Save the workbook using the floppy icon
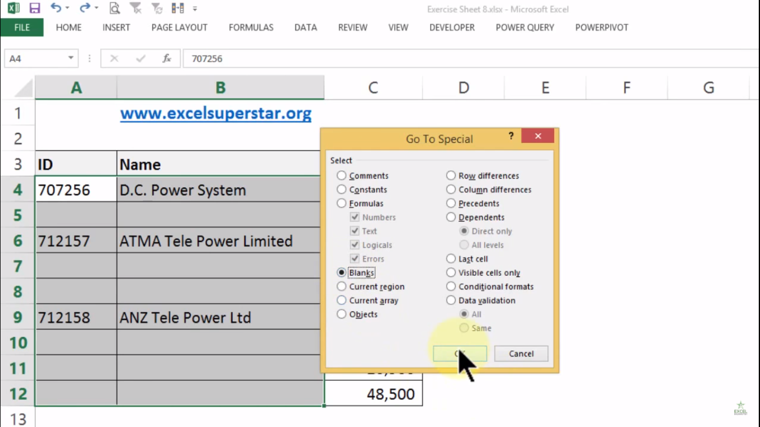The width and height of the screenshot is (760, 427). (34, 8)
